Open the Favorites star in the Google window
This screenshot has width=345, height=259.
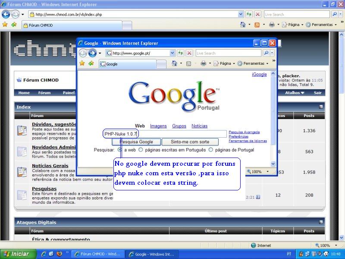tap(82, 63)
